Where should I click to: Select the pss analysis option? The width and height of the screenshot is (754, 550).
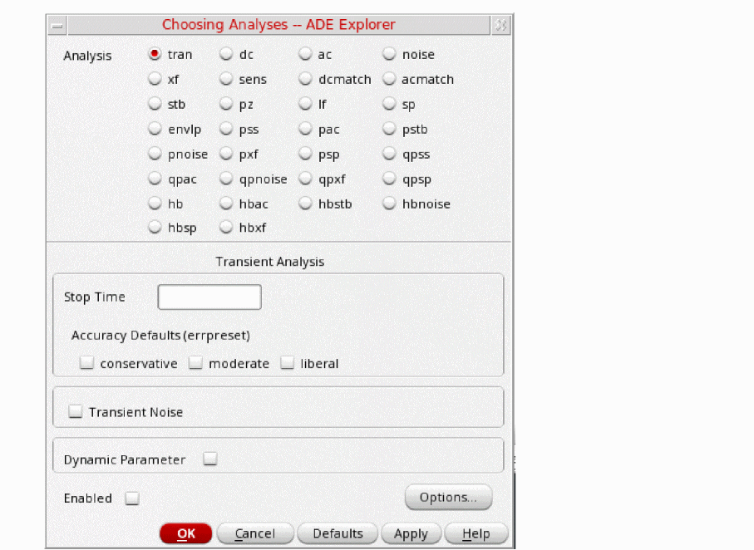coord(226,129)
